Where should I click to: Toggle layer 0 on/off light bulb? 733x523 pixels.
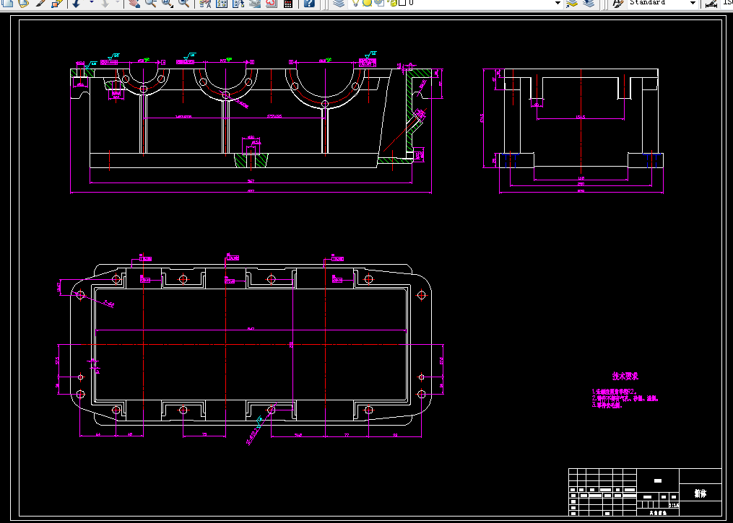point(356,2)
